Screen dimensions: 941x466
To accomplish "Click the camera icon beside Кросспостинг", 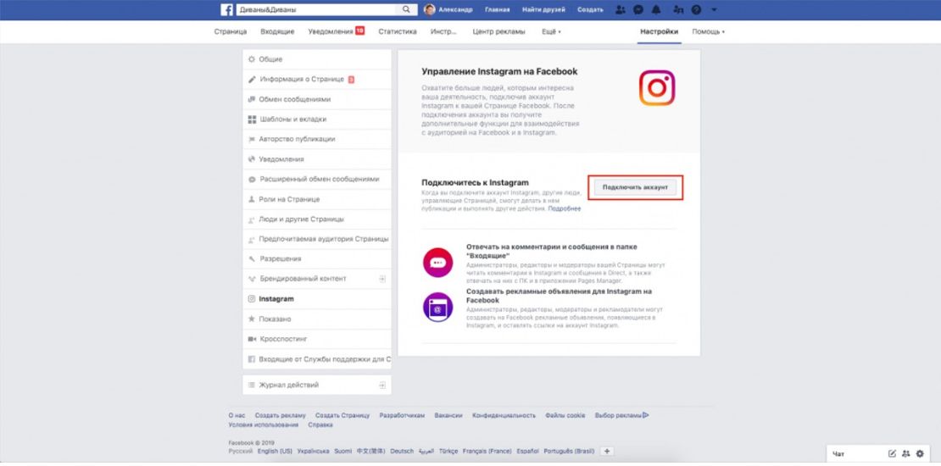I will [x=252, y=339].
